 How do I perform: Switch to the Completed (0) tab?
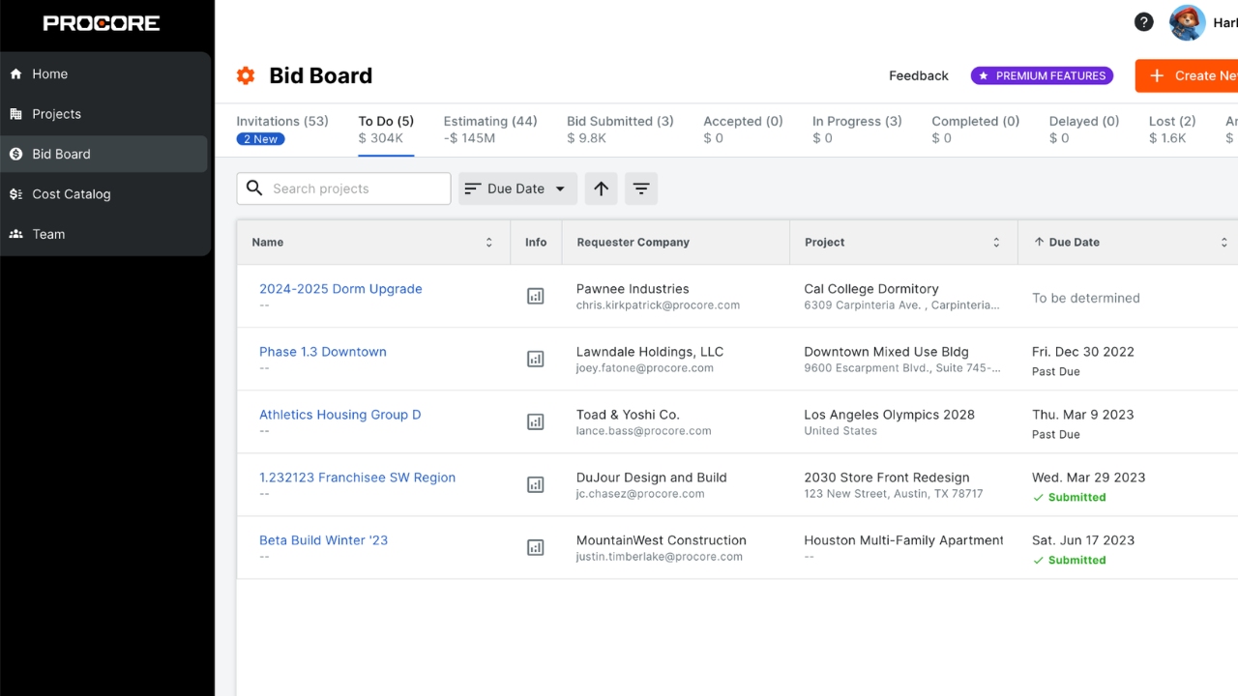pyautogui.click(x=976, y=130)
